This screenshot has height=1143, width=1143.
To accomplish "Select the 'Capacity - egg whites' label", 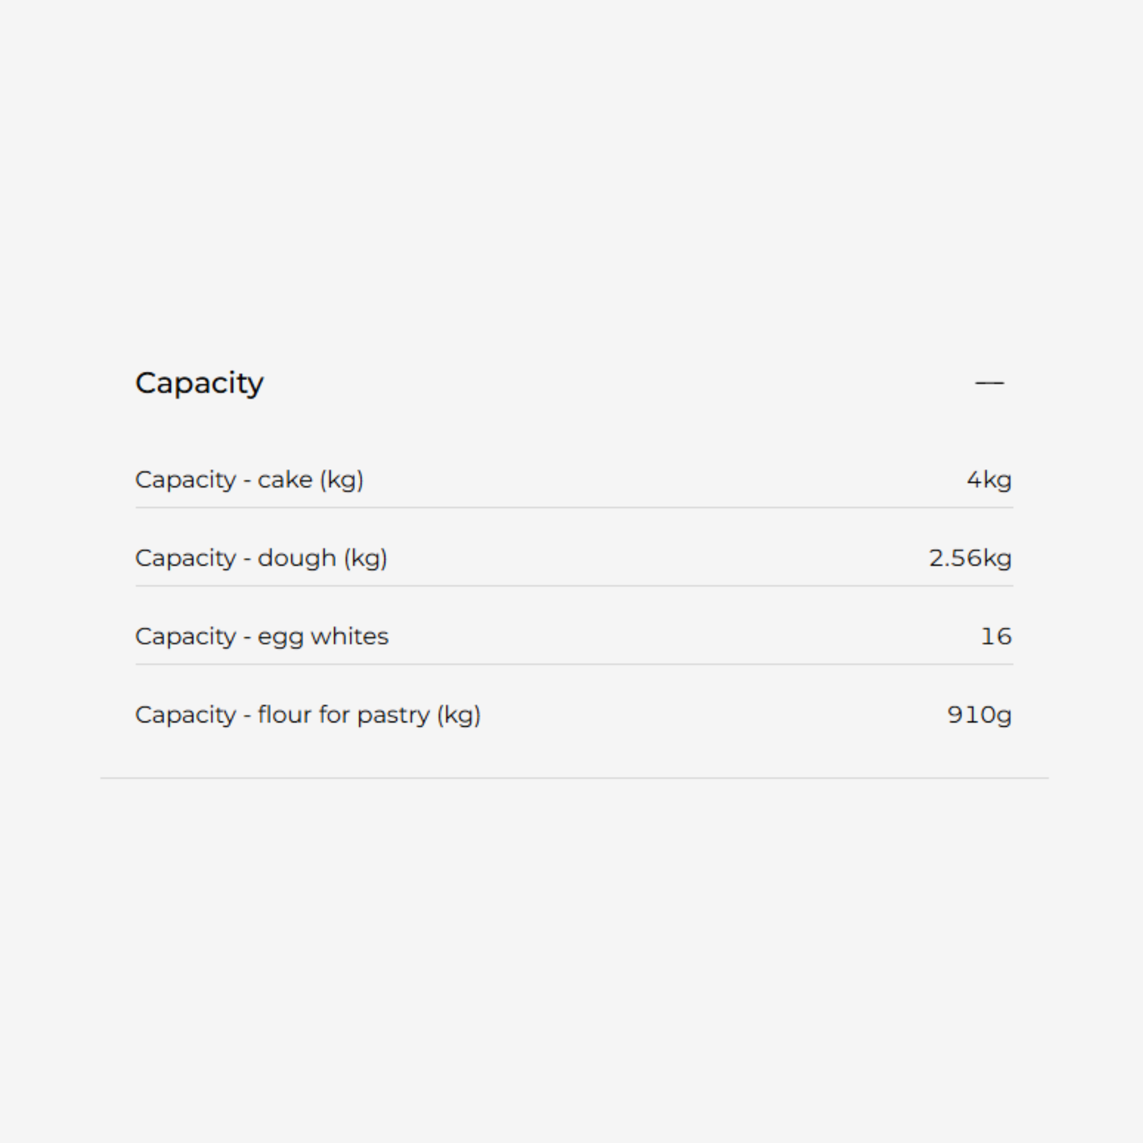I will click(x=262, y=637).
